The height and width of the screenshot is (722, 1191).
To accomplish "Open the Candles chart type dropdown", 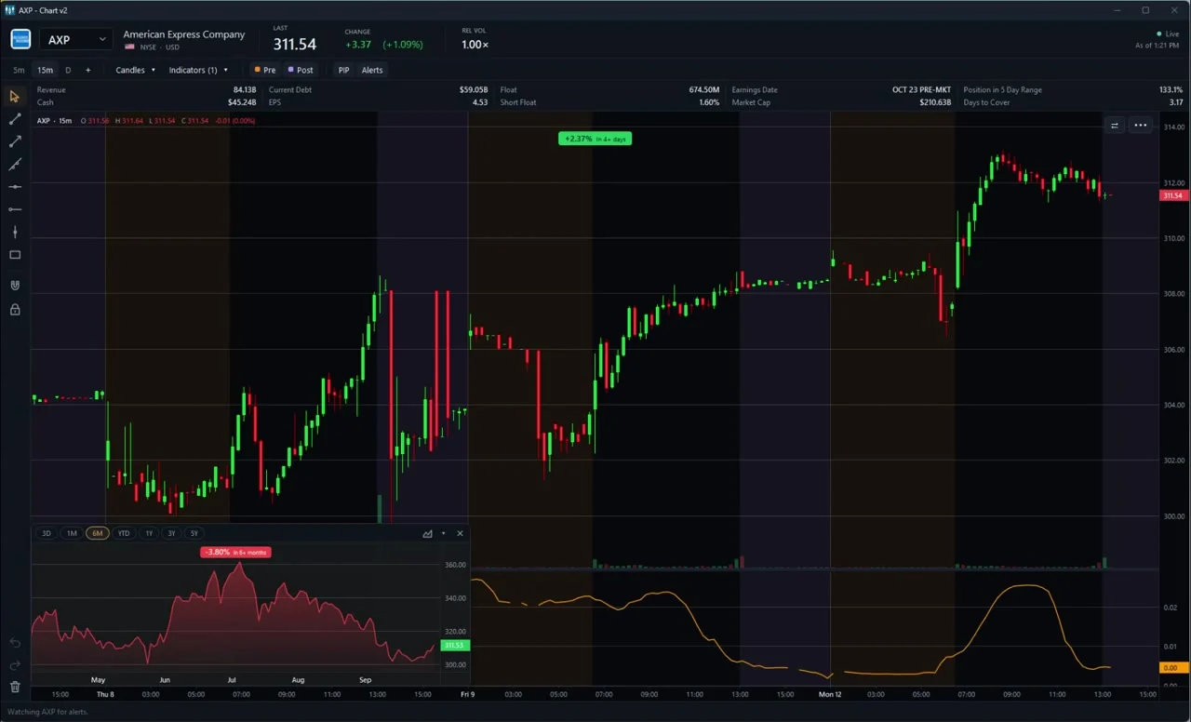I will point(135,70).
